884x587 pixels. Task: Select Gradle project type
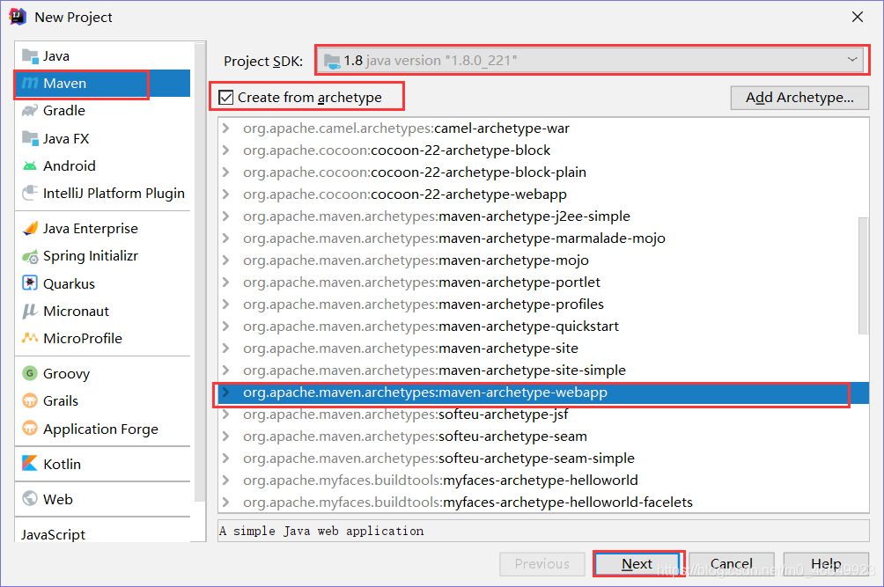click(x=103, y=111)
